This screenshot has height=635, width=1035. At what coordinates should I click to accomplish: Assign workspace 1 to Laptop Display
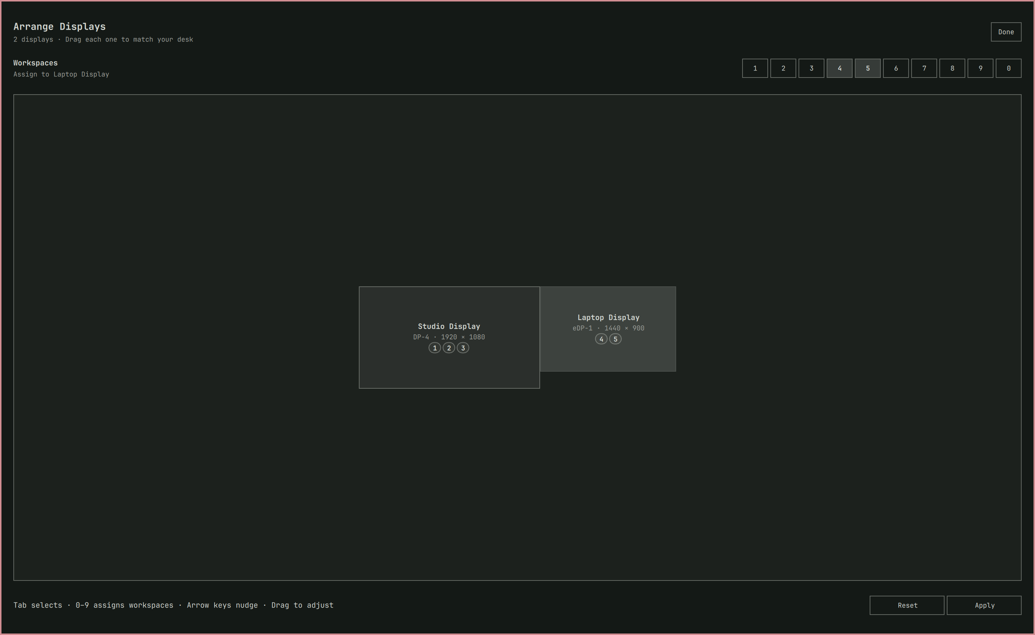[755, 68]
